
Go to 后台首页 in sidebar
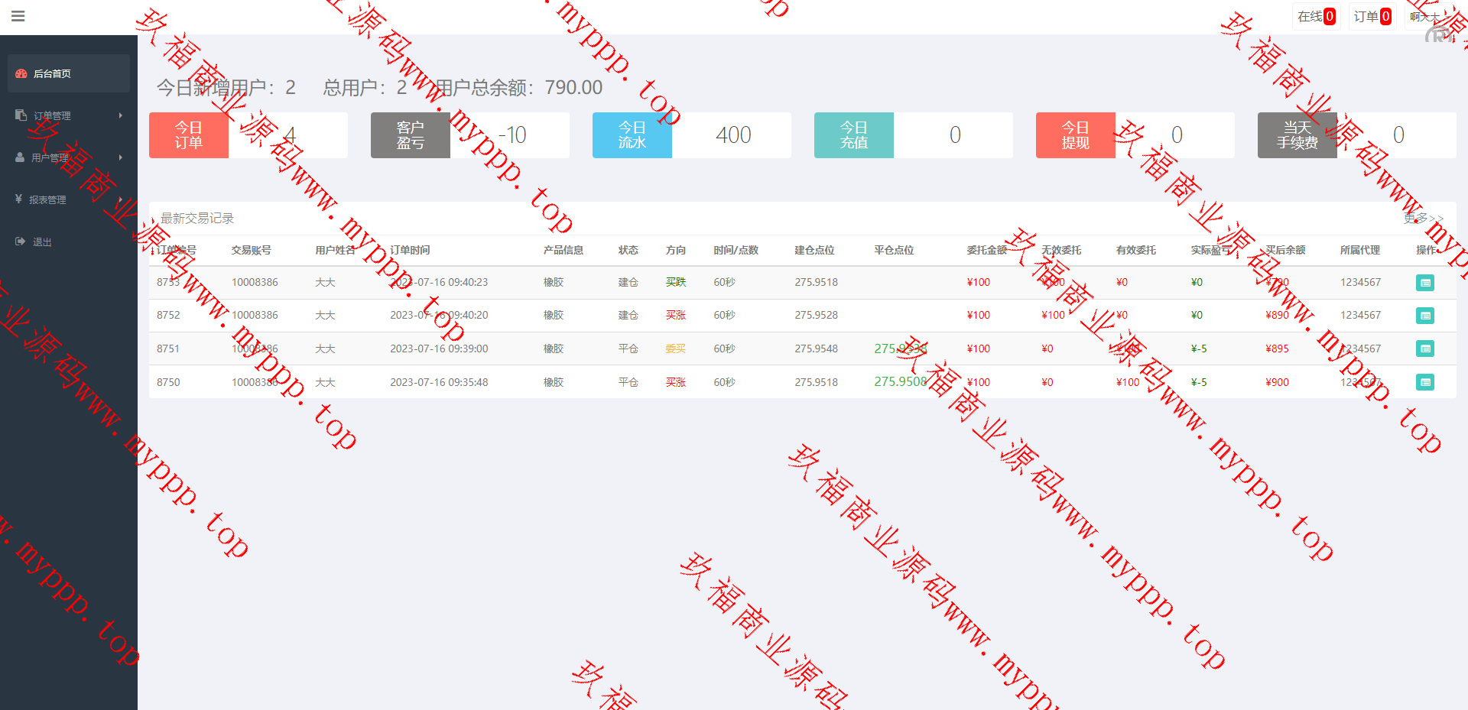[52, 74]
